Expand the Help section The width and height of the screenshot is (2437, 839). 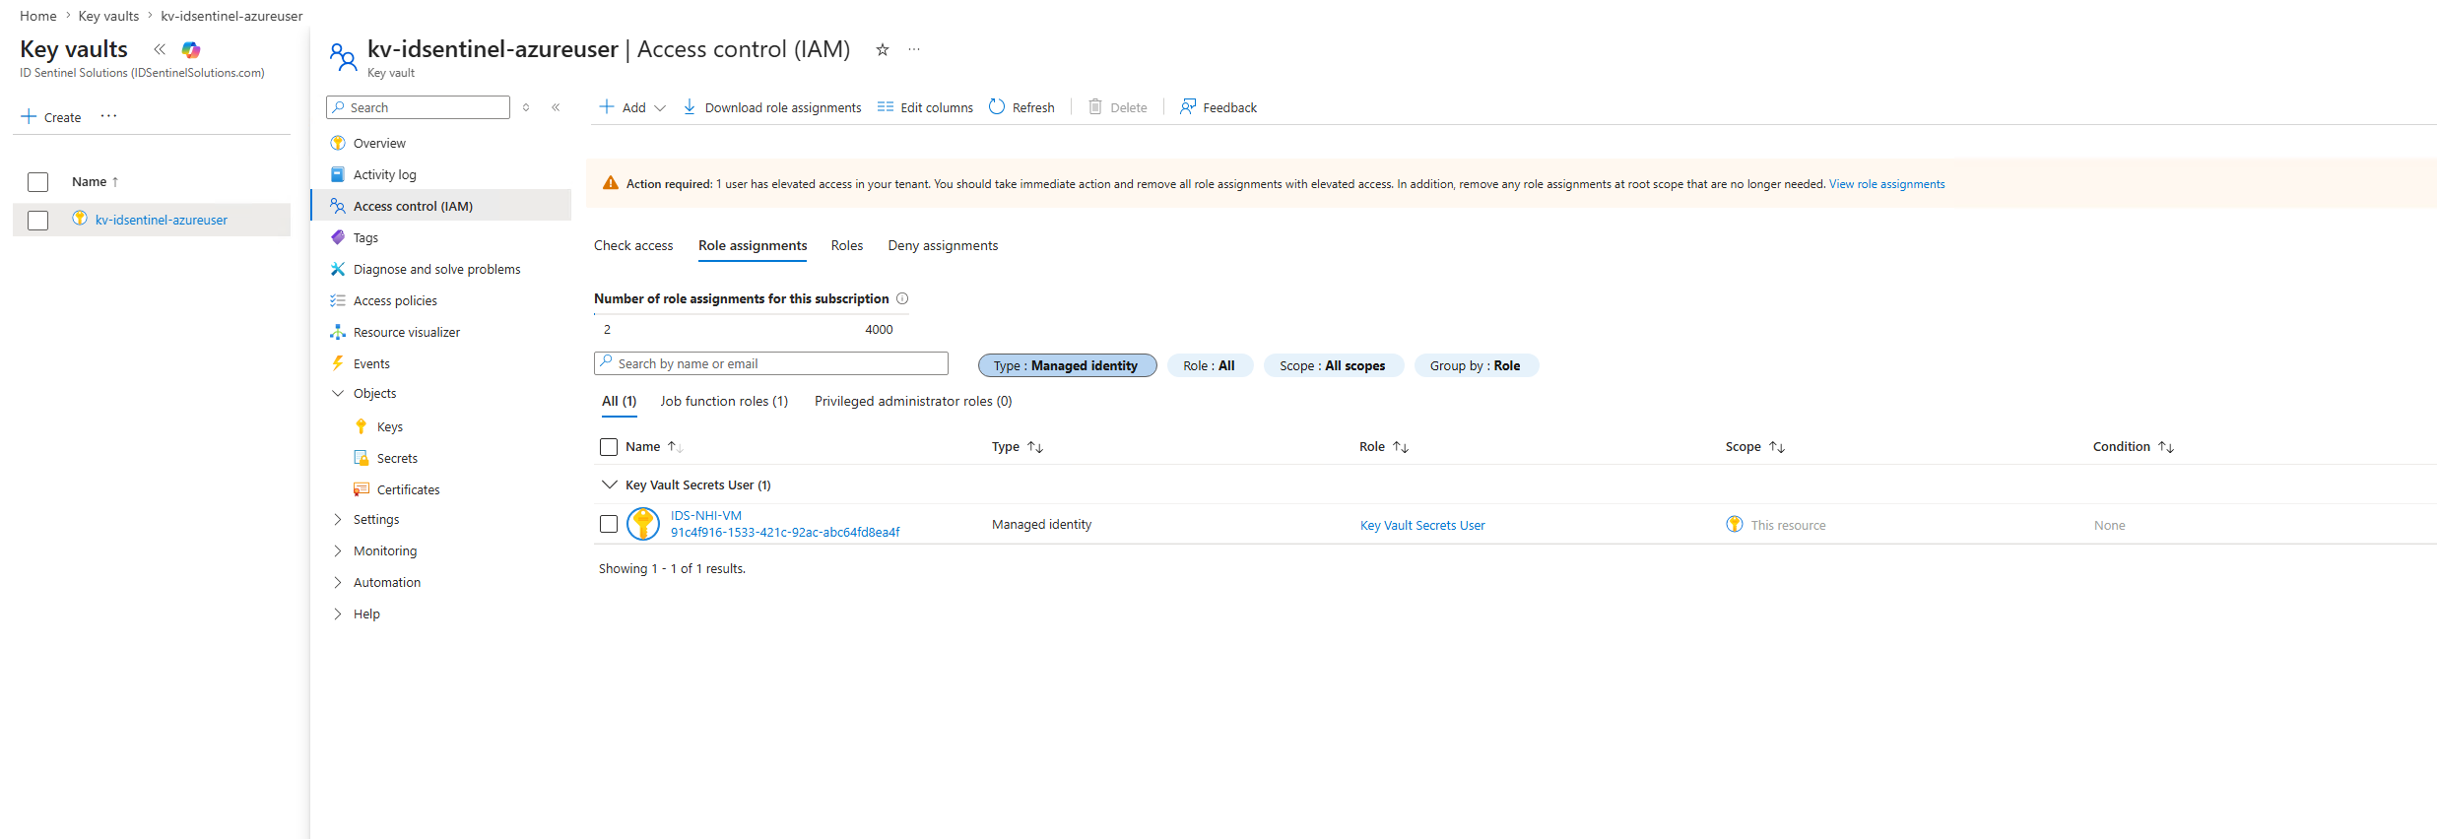pos(338,613)
